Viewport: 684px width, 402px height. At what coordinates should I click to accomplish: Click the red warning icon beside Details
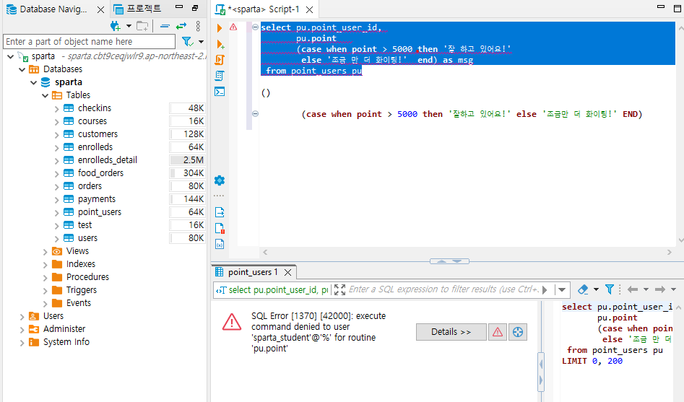[498, 332]
